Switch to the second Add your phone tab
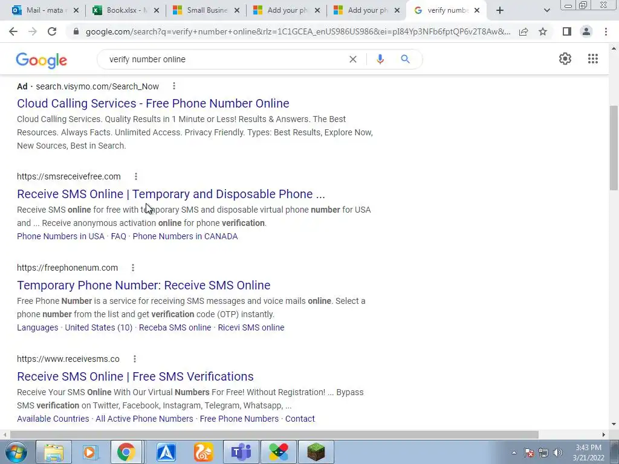 (x=368, y=10)
